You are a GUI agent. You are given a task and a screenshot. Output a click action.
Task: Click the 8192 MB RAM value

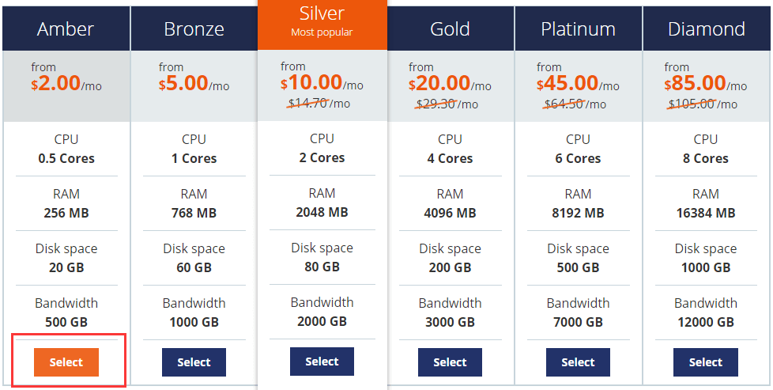(x=578, y=213)
